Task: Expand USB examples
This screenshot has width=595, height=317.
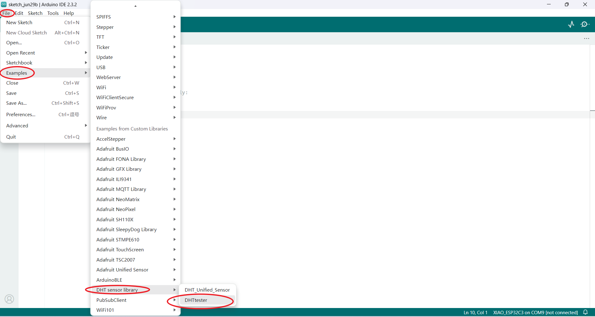Action: coord(135,67)
